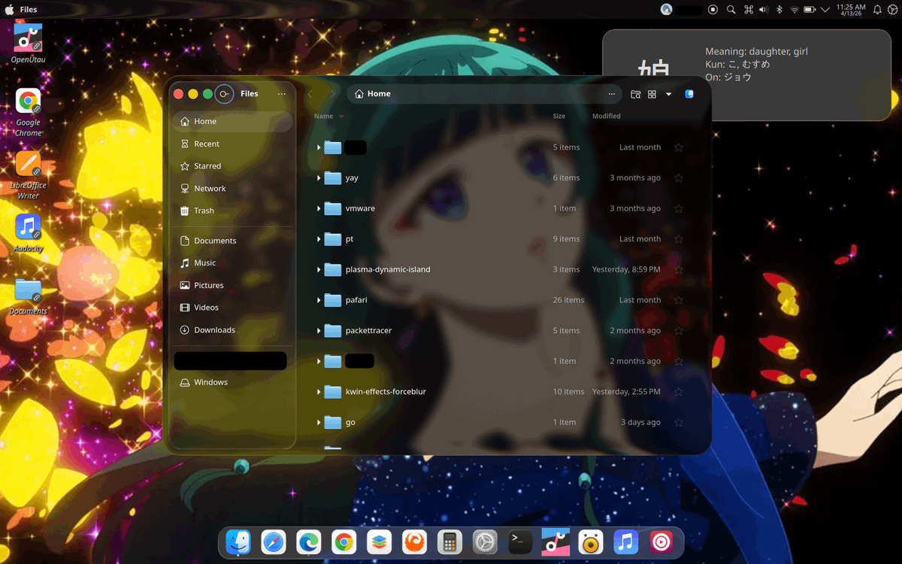The image size is (902, 564).
Task: Star the first redacted folder with 5 items
Action: tap(679, 147)
